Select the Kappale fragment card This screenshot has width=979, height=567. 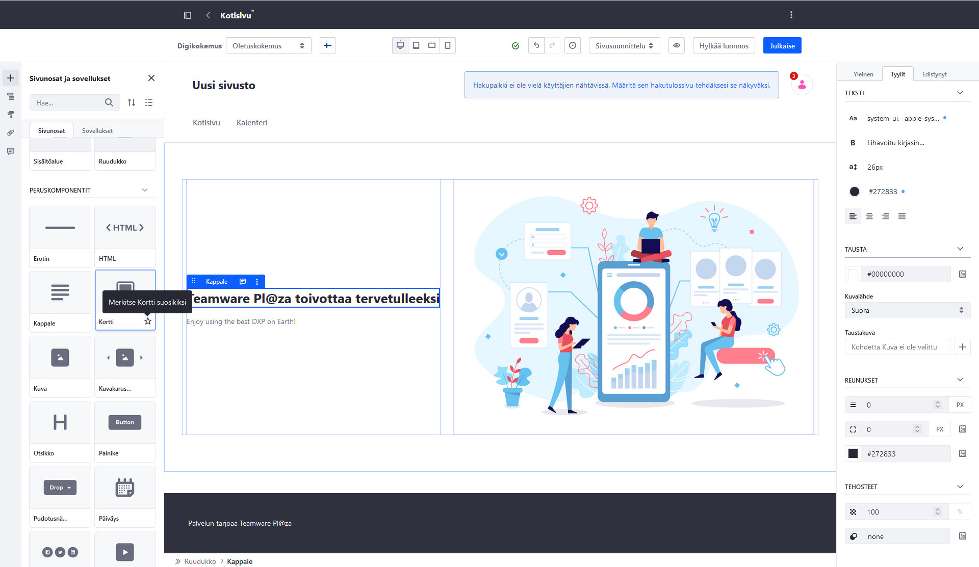click(60, 302)
